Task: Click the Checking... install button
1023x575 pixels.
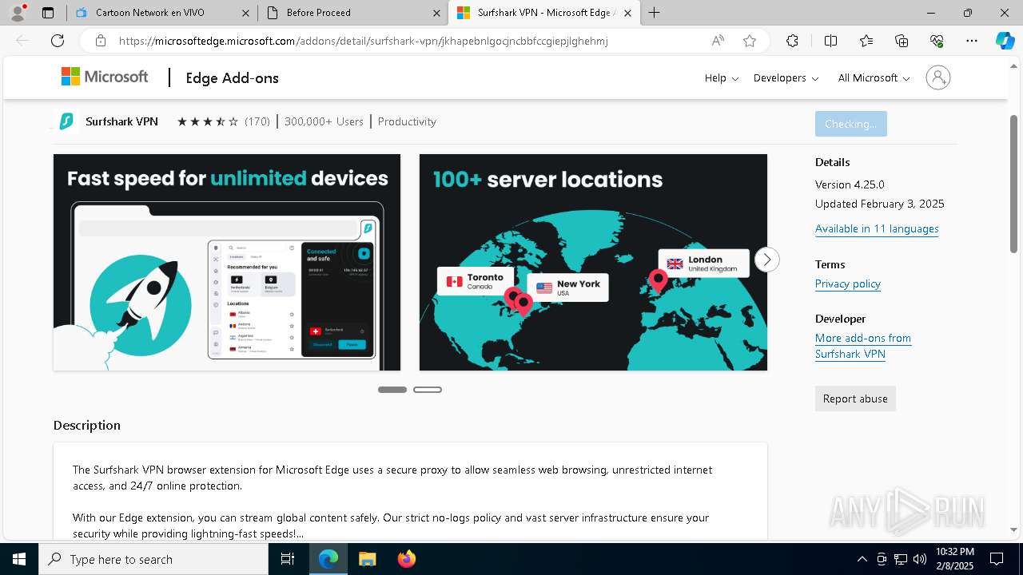Action: click(850, 124)
